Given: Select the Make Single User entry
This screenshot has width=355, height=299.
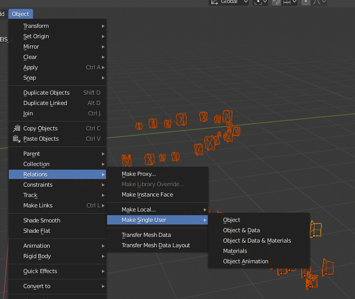Looking at the screenshot, I should [157, 220].
